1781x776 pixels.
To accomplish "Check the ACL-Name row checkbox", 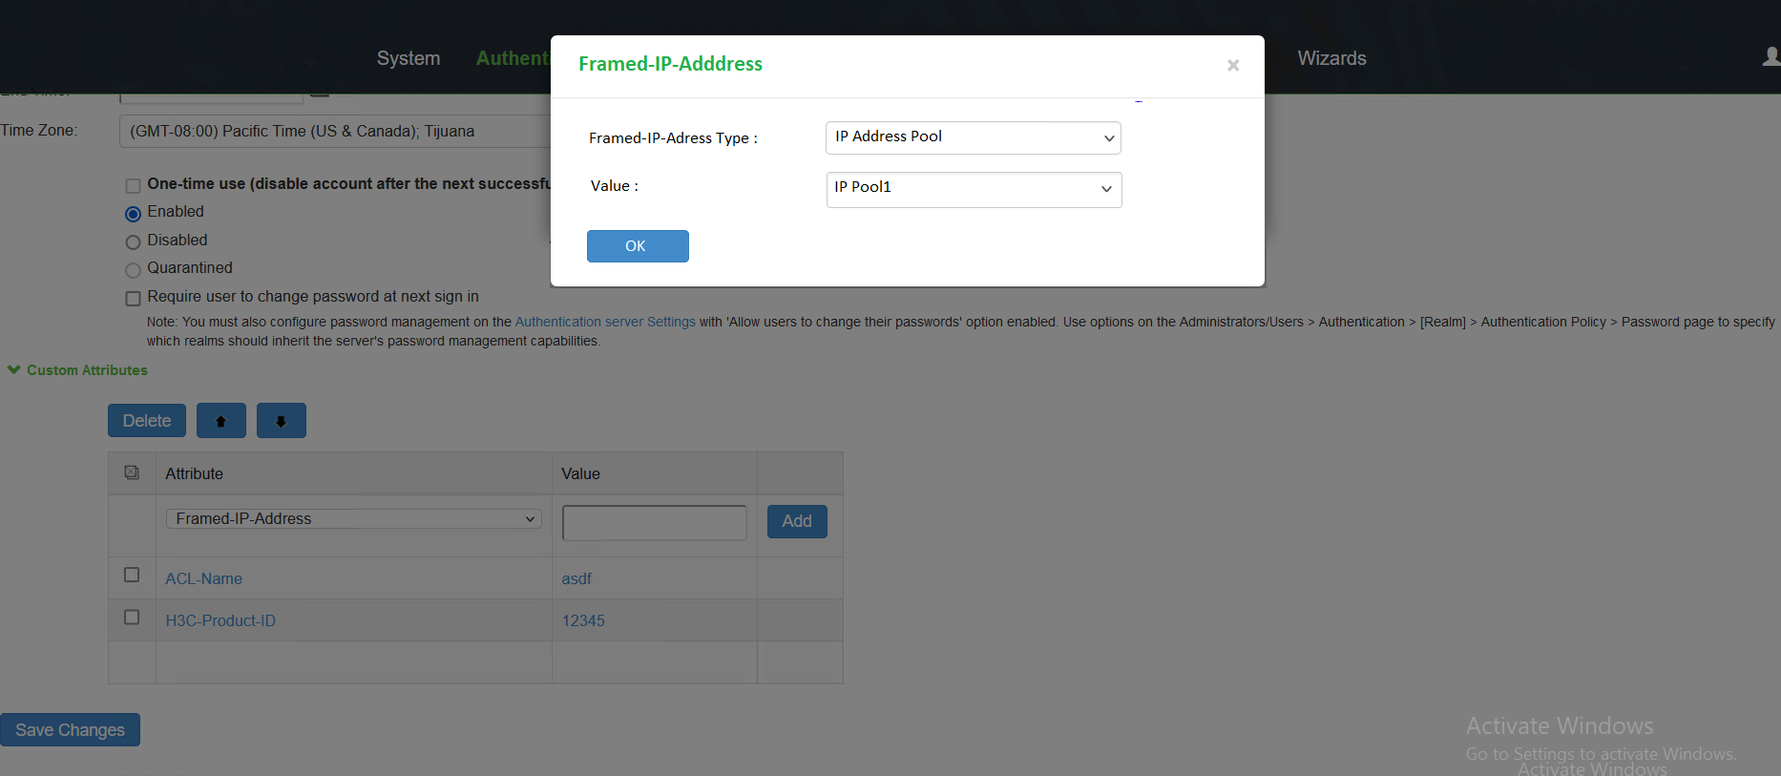I will 131,575.
